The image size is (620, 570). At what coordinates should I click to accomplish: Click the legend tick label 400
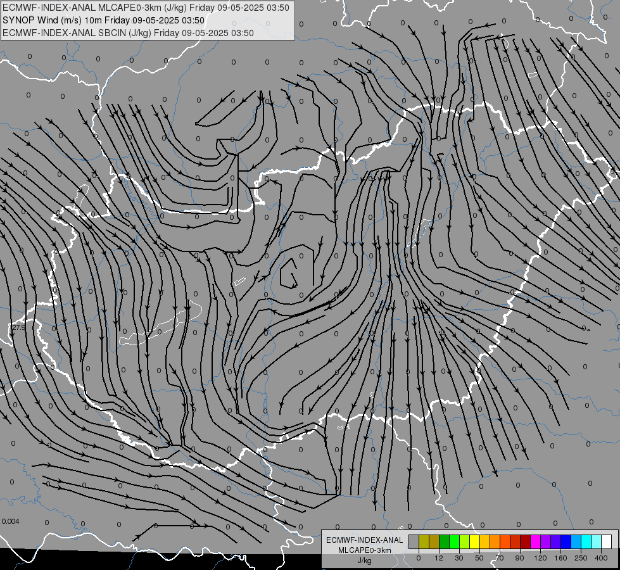pos(601,558)
